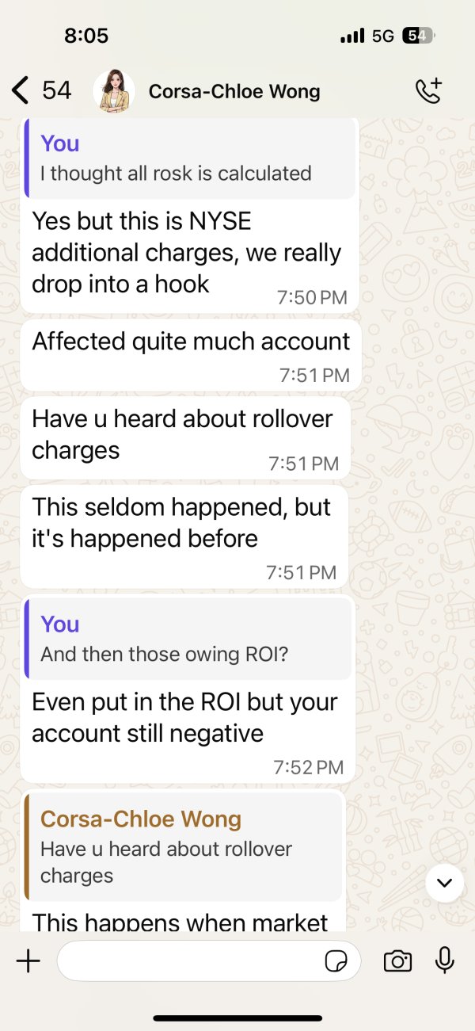Open the sticker picker in message field
Viewport: 475px width, 1031px height.
pos(336,961)
